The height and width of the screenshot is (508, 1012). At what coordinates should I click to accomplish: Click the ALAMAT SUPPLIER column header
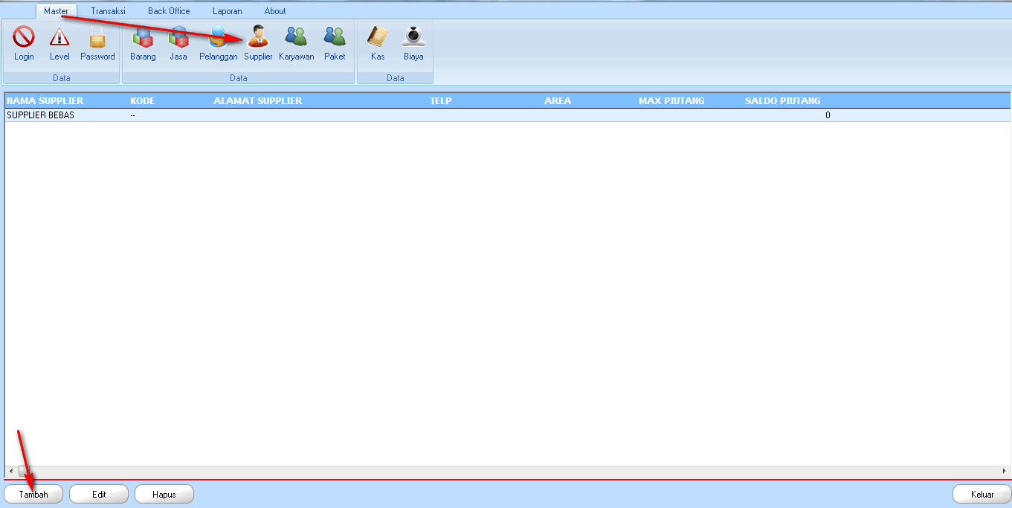pos(257,100)
